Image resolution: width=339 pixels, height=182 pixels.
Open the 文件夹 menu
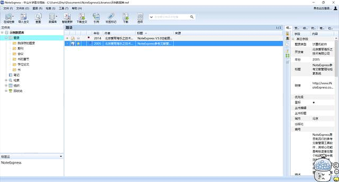(x=23, y=8)
